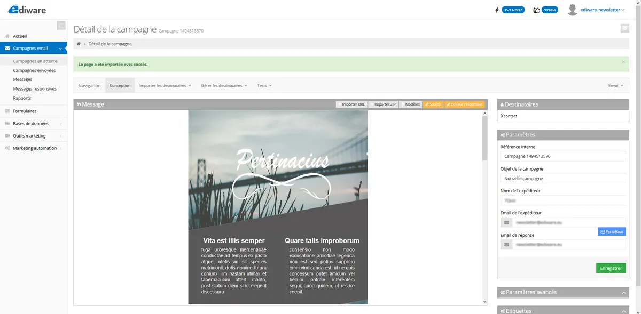Image resolution: width=641 pixels, height=314 pixels.
Task: Open the Tests dropdown
Action: tap(264, 85)
